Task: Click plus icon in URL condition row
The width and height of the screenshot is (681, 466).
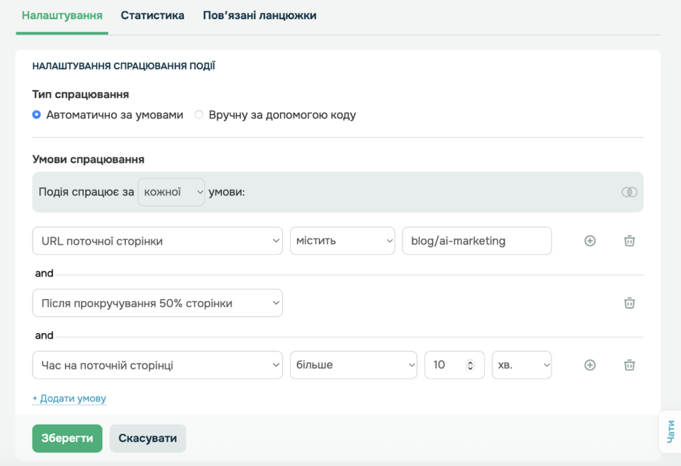Action: (x=590, y=240)
